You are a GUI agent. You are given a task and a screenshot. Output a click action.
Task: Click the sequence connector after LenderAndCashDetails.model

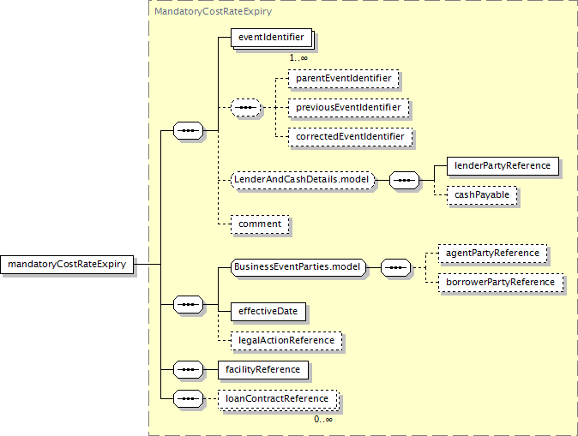click(405, 180)
